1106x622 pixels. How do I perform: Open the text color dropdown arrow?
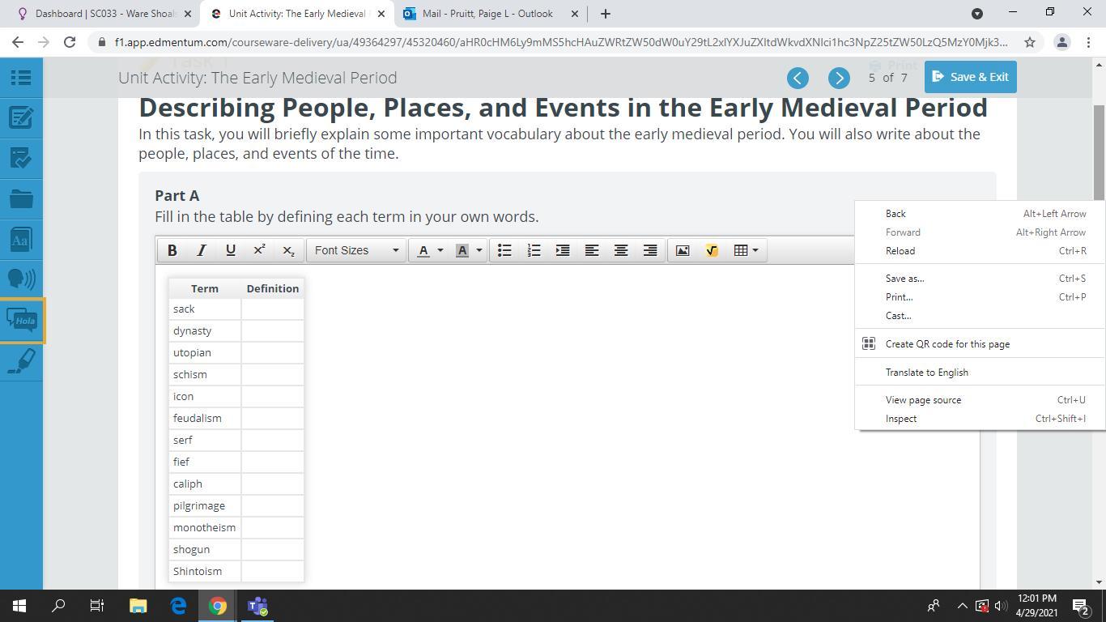tap(440, 250)
